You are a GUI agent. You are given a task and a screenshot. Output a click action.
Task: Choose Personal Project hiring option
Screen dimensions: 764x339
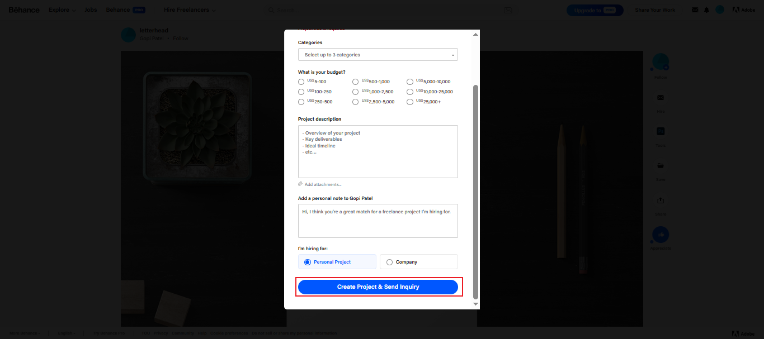pos(337,262)
